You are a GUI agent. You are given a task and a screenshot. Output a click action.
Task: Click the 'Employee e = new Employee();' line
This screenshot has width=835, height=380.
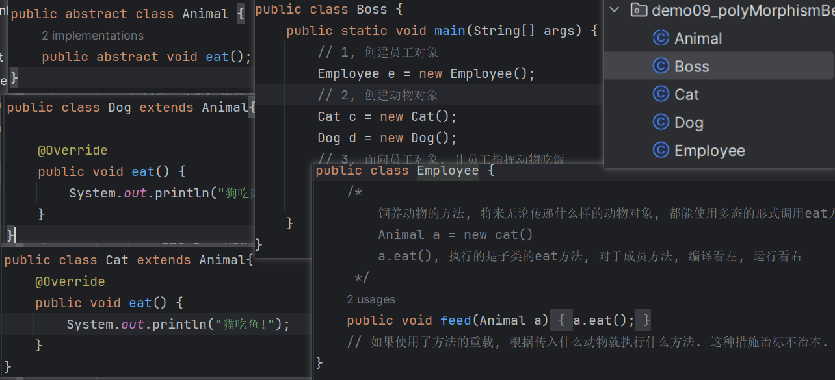pyautogui.click(x=426, y=73)
